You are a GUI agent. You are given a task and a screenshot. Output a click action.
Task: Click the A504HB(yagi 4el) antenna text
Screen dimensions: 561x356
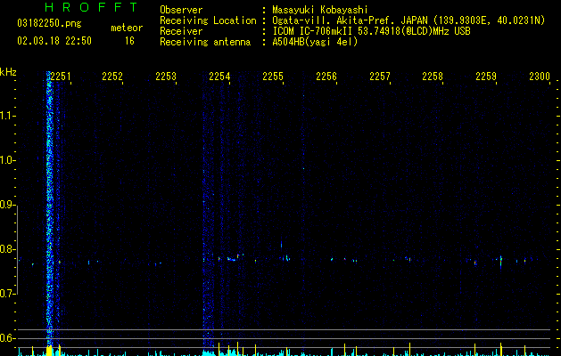click(x=315, y=42)
